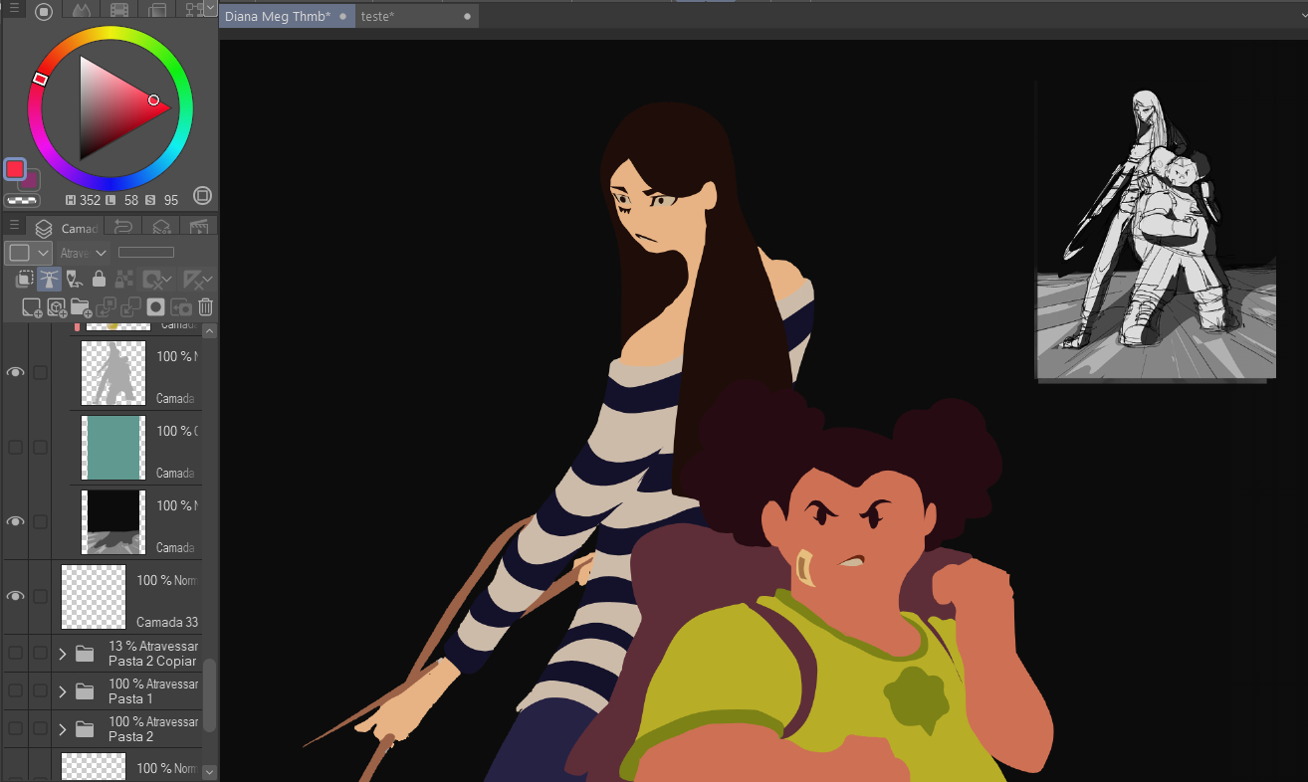Toggle the Lock Layer padlock icon
Screen dimensions: 1308x782
pos(99,280)
